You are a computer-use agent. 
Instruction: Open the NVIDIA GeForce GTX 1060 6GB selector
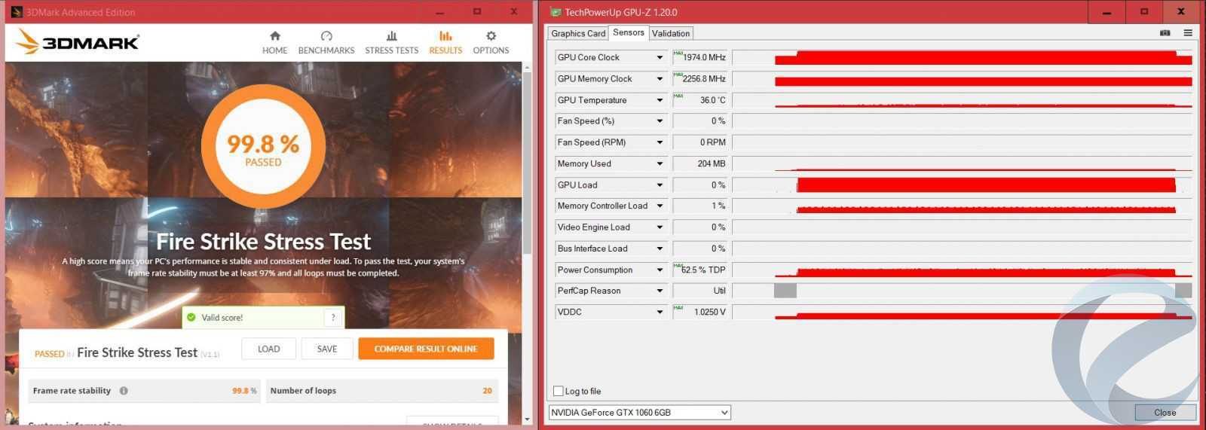click(639, 413)
